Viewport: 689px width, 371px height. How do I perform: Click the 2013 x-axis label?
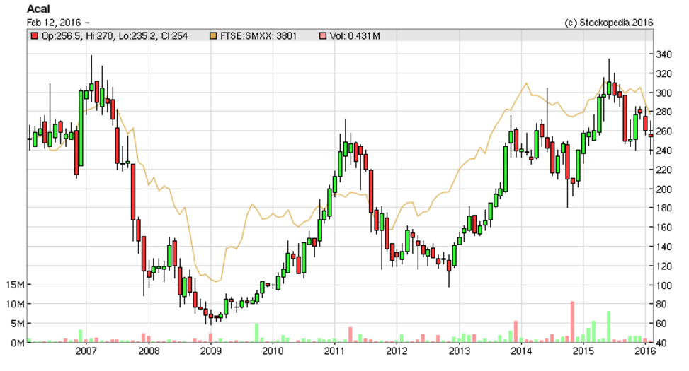pos(459,351)
